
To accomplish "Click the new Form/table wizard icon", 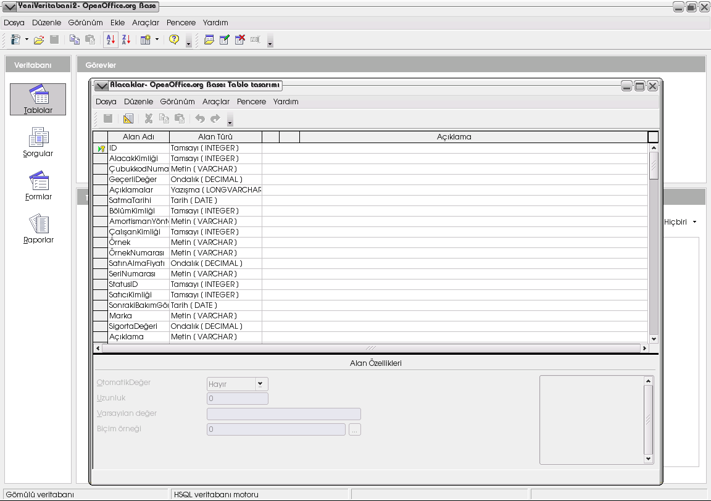I will (x=146, y=40).
